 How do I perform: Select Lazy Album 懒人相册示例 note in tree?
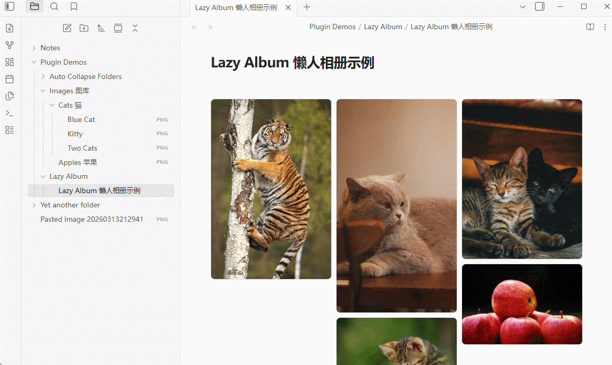(x=100, y=190)
